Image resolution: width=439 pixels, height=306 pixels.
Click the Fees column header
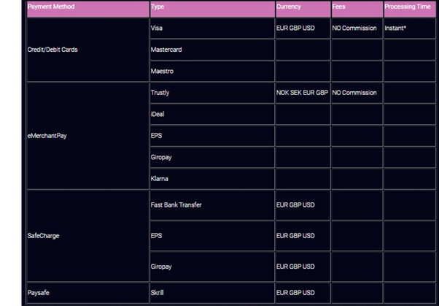357,9
